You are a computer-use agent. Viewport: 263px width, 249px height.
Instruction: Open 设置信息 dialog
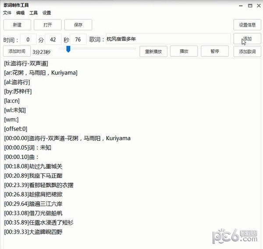pyautogui.click(x=247, y=25)
